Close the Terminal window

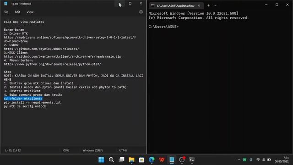288,5
